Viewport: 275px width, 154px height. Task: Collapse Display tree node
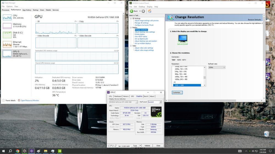(131, 28)
